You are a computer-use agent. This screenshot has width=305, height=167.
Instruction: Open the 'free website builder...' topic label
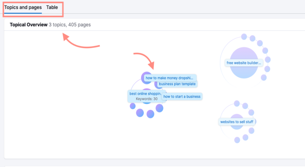244,63
